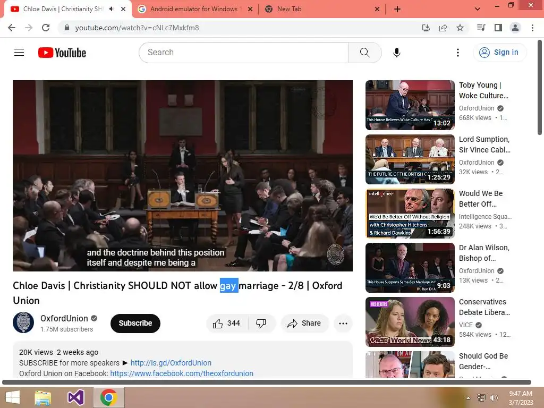Open Chrome profile avatar menu
The height and width of the screenshot is (408, 544).
tap(515, 28)
